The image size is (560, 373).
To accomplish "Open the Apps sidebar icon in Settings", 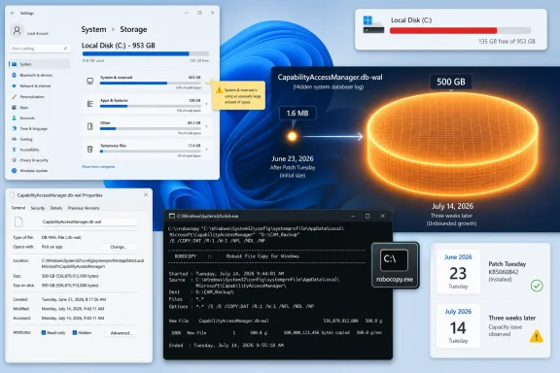I will coord(15,107).
